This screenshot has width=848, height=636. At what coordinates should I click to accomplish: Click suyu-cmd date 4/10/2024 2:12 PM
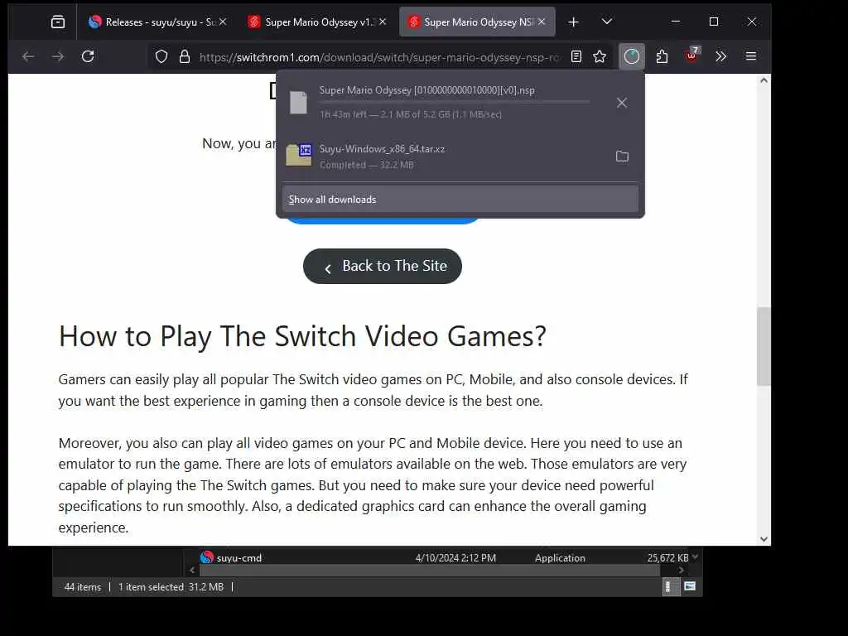[x=455, y=557]
